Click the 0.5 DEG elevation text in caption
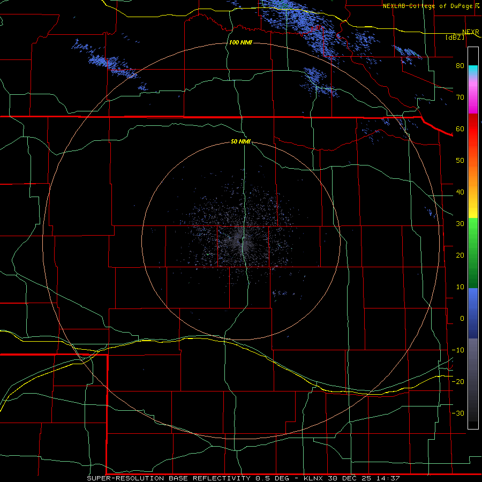The height and width of the screenshot is (482, 482). [272, 478]
